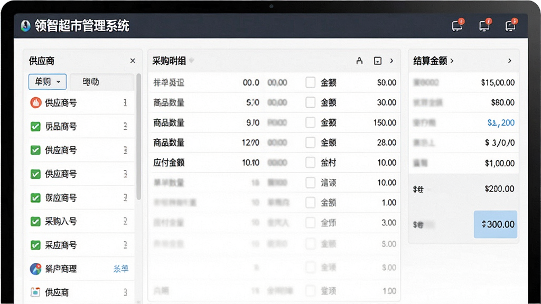Open the dropdown at the top of the 供应商 panel

[47, 82]
